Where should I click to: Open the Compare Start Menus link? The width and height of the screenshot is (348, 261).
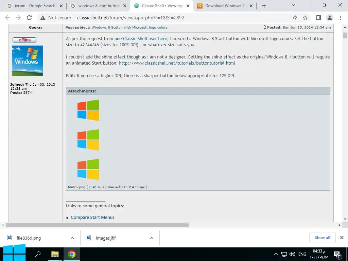pos(92,217)
